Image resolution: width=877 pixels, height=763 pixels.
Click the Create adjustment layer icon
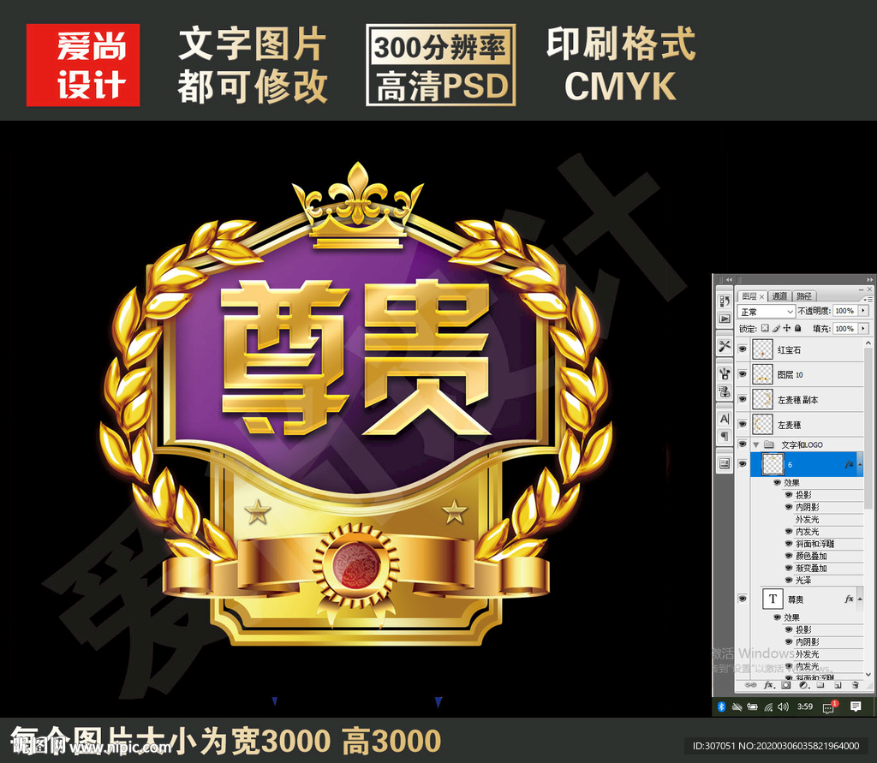(x=803, y=685)
